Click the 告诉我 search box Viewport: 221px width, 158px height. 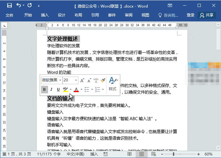tap(168, 15)
